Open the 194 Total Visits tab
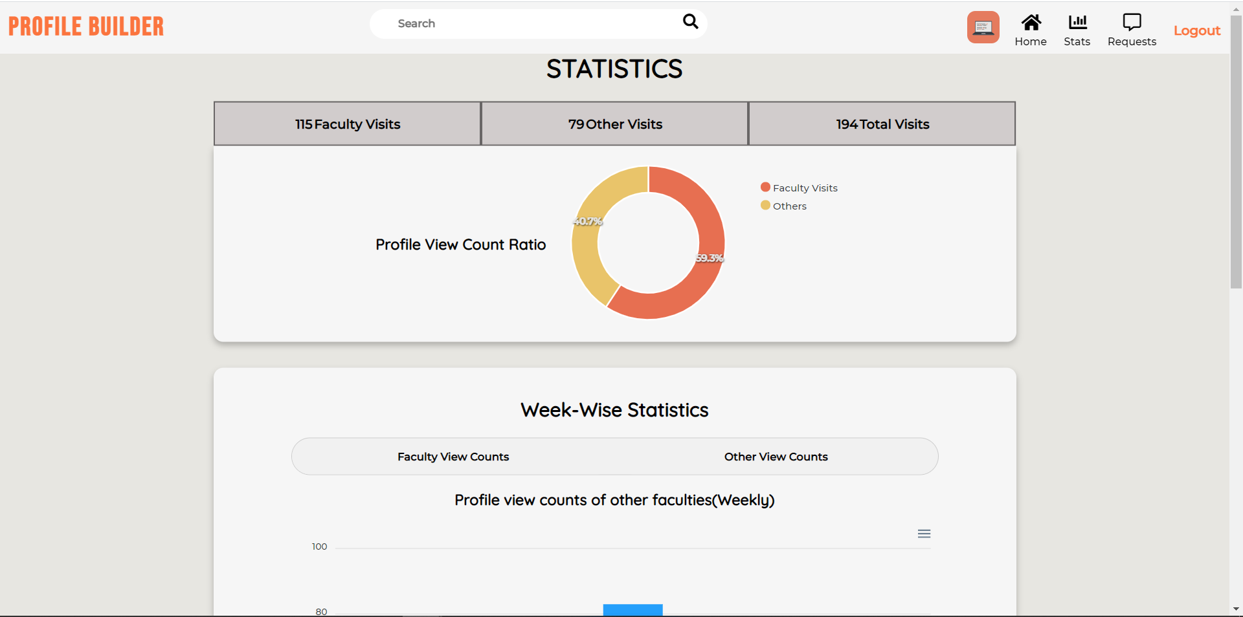1243x617 pixels. (882, 124)
